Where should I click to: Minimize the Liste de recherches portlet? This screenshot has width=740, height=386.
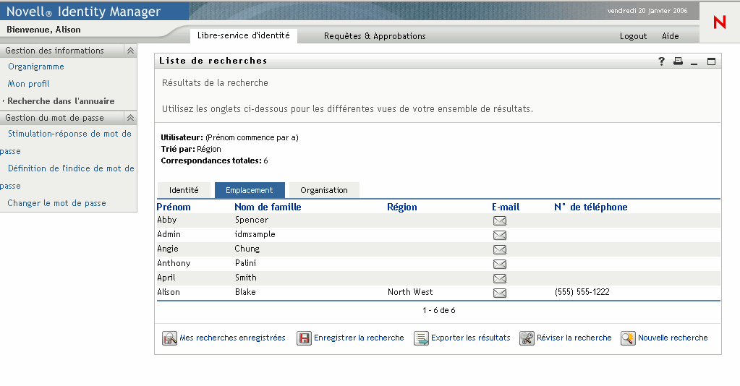click(694, 62)
